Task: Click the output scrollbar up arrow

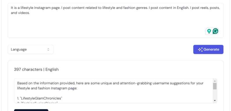Action: (x=215, y=81)
